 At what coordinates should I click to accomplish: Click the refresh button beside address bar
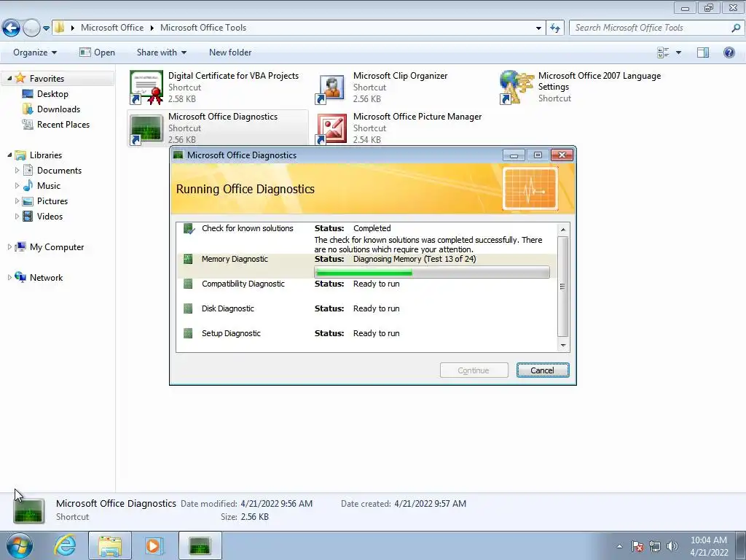554,28
